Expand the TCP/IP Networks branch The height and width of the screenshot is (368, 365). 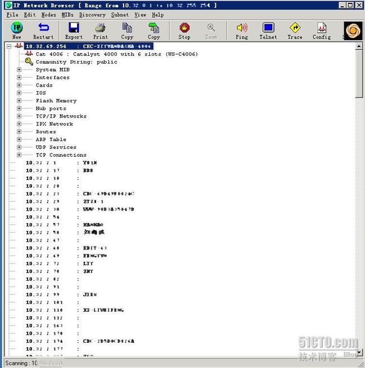(x=19, y=116)
